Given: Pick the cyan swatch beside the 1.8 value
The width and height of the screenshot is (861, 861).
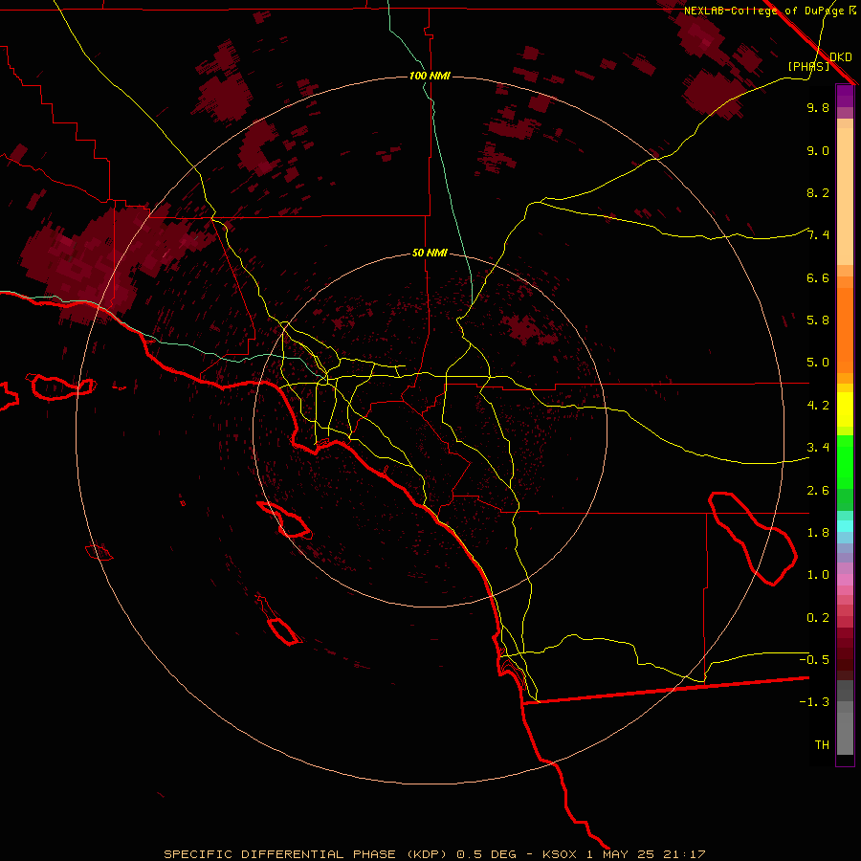Looking at the screenshot, I should [845, 526].
